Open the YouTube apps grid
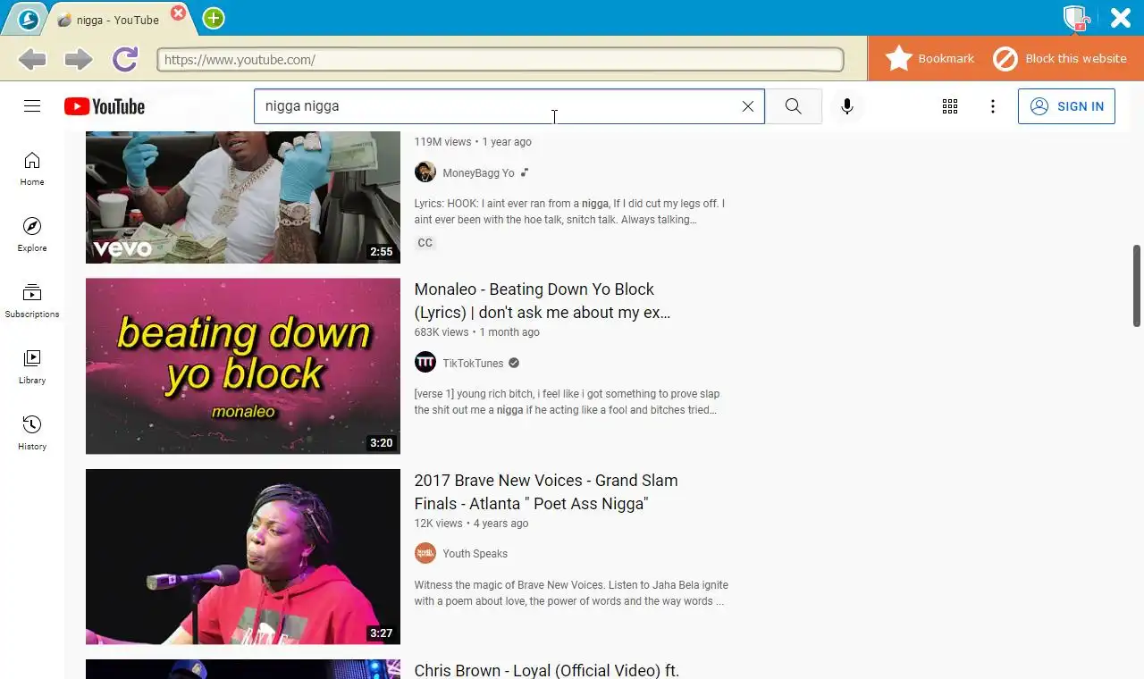1144x679 pixels. (950, 106)
